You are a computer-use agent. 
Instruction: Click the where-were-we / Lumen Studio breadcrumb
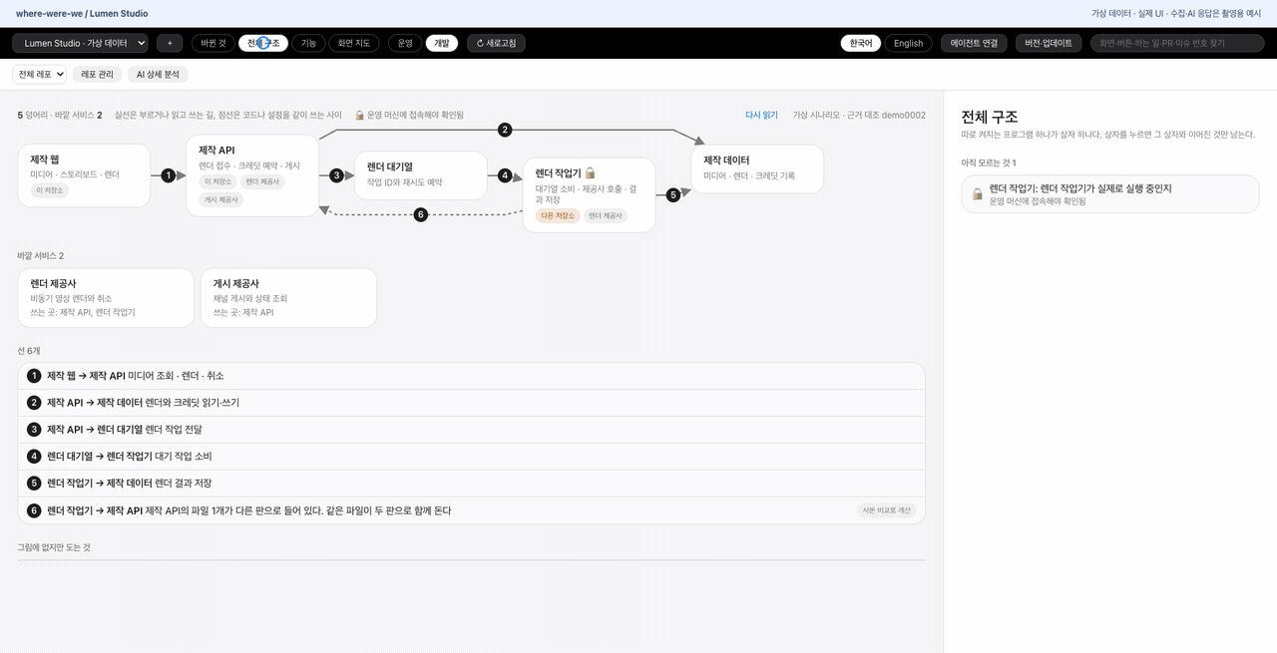click(x=82, y=14)
